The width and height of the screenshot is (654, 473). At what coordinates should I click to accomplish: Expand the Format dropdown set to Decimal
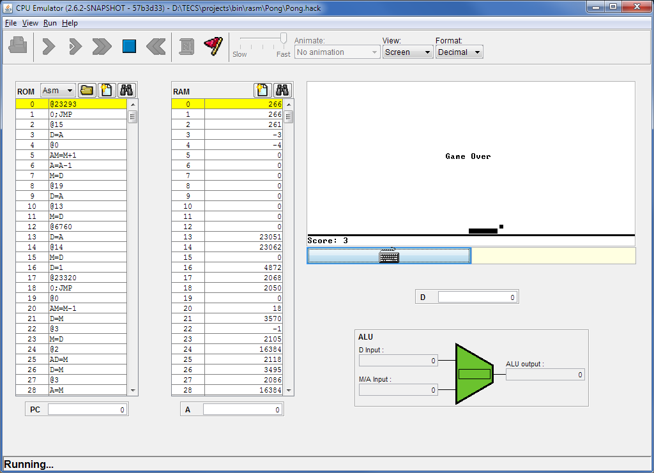click(459, 52)
